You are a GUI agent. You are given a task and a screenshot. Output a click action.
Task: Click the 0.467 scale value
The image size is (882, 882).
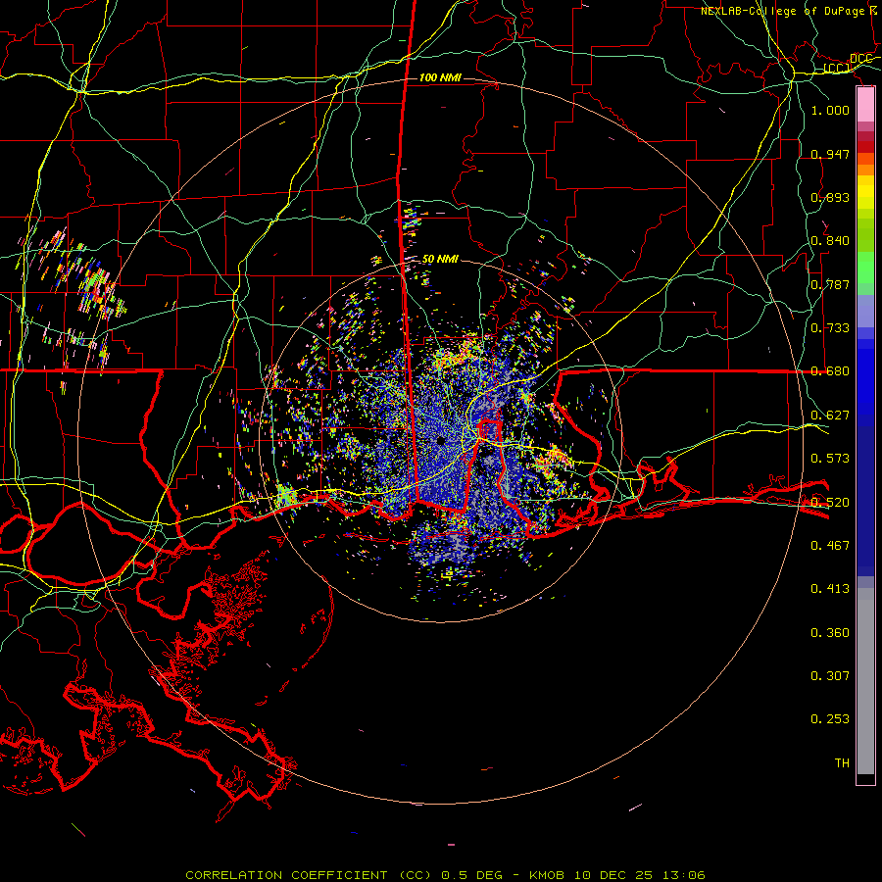(x=830, y=545)
